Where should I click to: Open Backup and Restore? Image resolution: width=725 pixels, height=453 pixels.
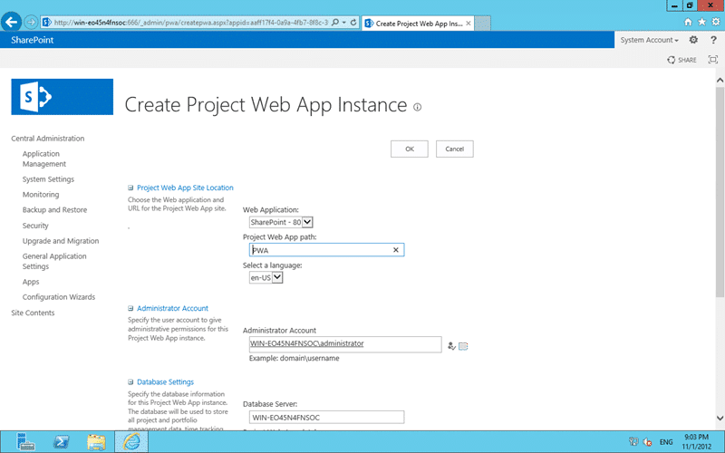click(x=54, y=210)
